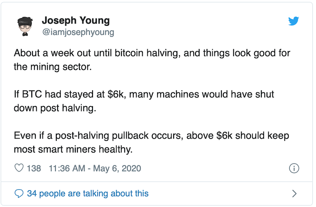Click the 138 likes count
The width and height of the screenshot is (316, 207).
pyautogui.click(x=34, y=168)
